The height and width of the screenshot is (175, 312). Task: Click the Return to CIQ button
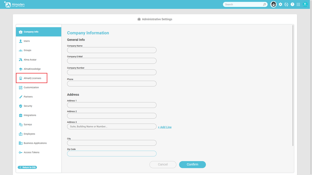27,167
